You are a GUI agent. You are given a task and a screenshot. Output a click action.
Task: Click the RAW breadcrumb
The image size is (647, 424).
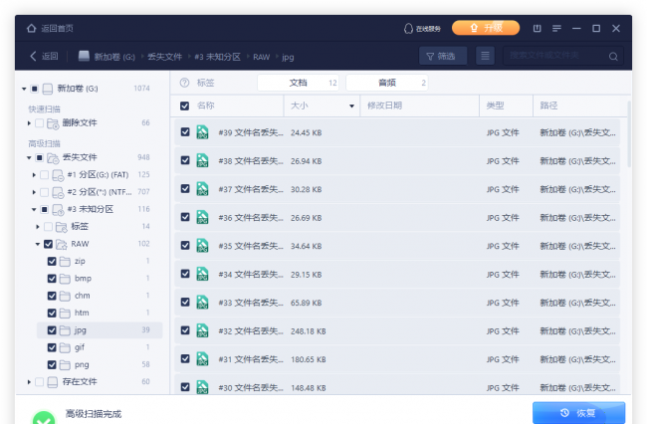[x=261, y=57]
